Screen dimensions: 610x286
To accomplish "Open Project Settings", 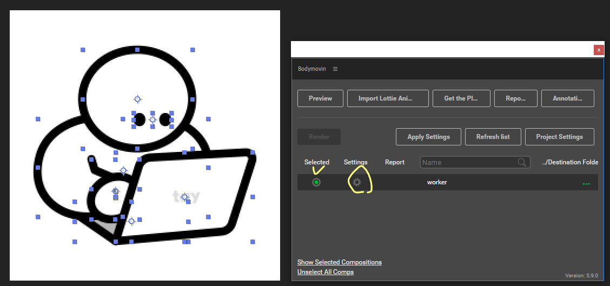I will point(559,137).
